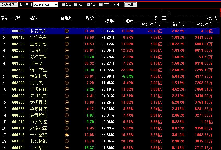Screen dimensions: 221x150
Task: Click the plus icon for 金科股份
Action: 67,115
